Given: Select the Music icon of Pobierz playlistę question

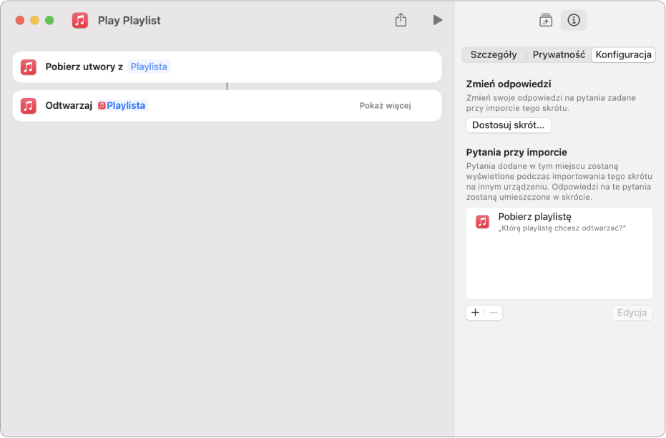Looking at the screenshot, I should pos(482,221).
